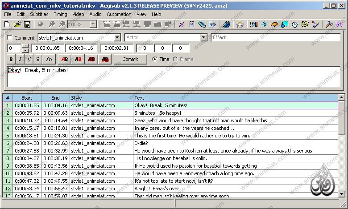This screenshot has width=348, height=209.
Task: Open the Resample Resolution icon
Action: 285,24
